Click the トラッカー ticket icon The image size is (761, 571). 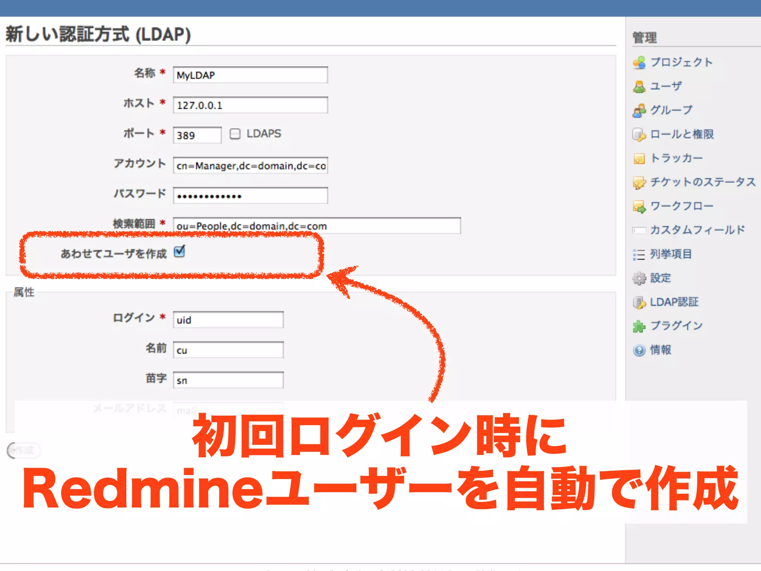[639, 158]
